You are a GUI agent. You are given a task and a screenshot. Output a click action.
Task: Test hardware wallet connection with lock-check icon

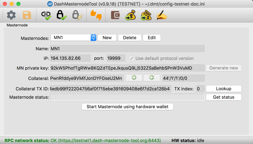61,15
